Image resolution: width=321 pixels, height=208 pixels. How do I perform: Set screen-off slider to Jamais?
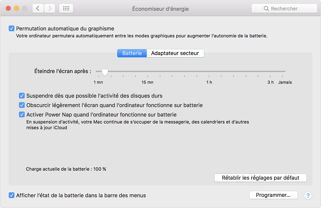(x=285, y=72)
